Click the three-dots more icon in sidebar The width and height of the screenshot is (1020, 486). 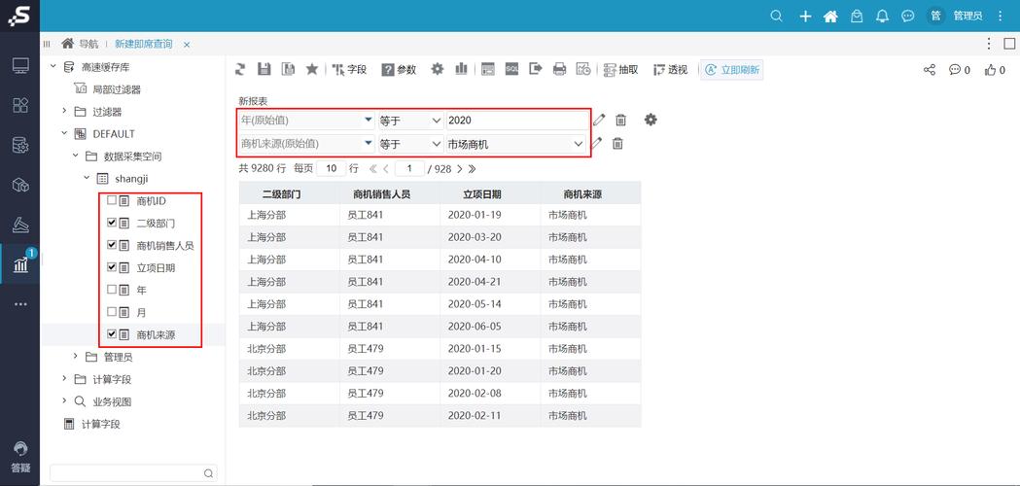click(x=20, y=304)
